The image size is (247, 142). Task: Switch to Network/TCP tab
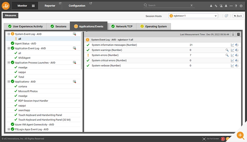coord(122,26)
